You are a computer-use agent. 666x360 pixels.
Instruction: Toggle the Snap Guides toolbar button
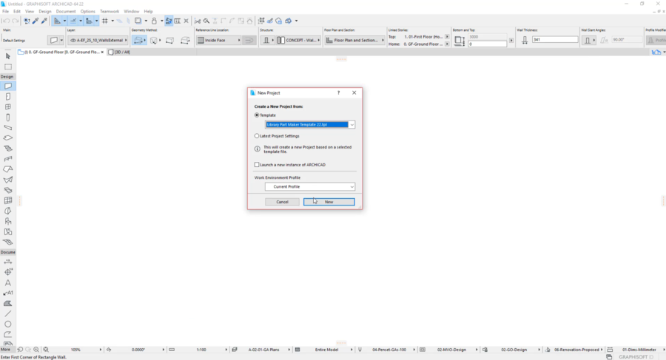coord(73,21)
